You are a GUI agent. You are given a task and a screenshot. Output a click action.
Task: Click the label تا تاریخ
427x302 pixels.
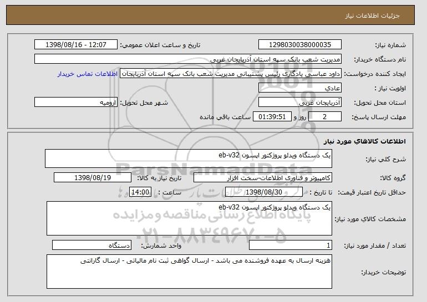(x=321, y=192)
